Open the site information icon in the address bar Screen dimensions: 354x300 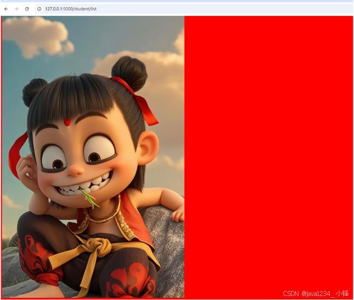click(x=39, y=9)
